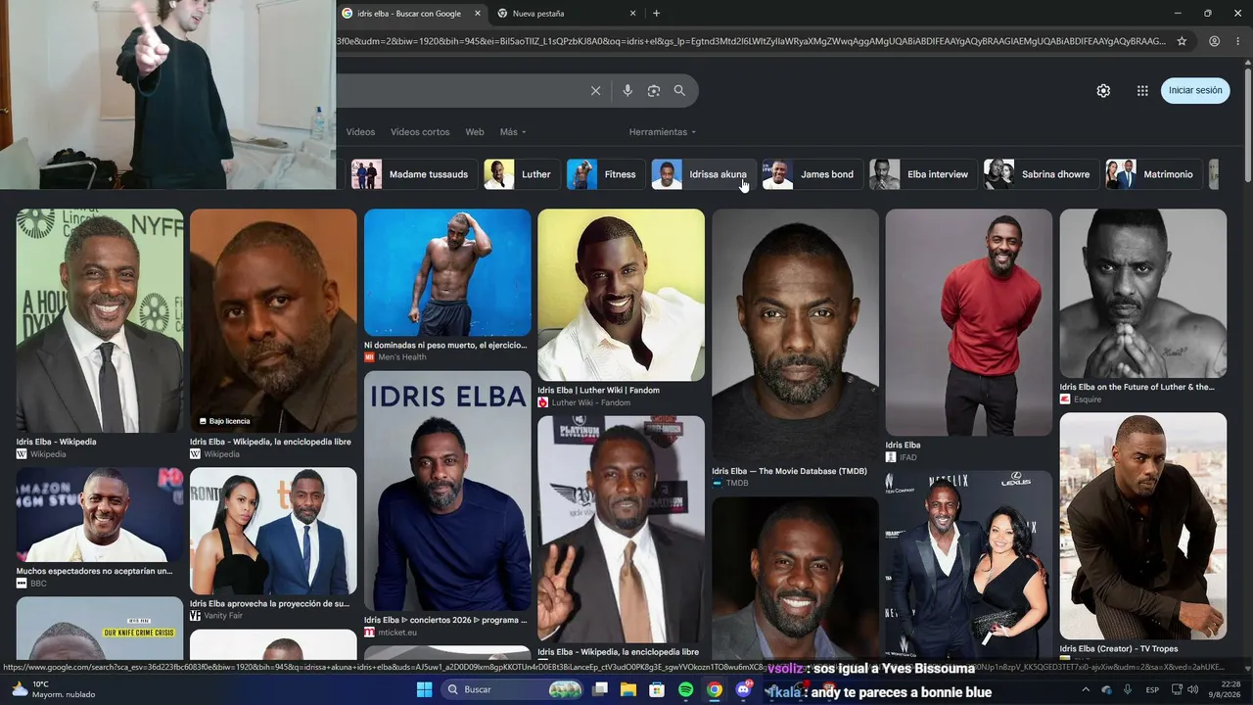This screenshot has height=705, width=1253.
Task: Open Google quick settings gear
Action: coord(1103,91)
